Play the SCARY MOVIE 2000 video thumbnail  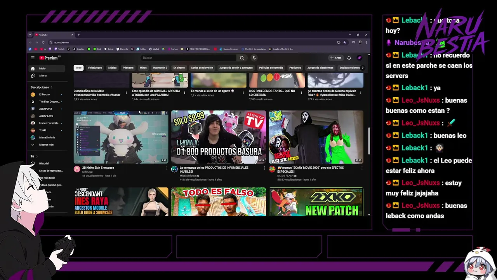click(316, 137)
